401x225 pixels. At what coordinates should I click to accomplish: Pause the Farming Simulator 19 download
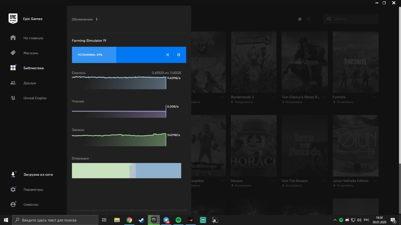pos(179,55)
